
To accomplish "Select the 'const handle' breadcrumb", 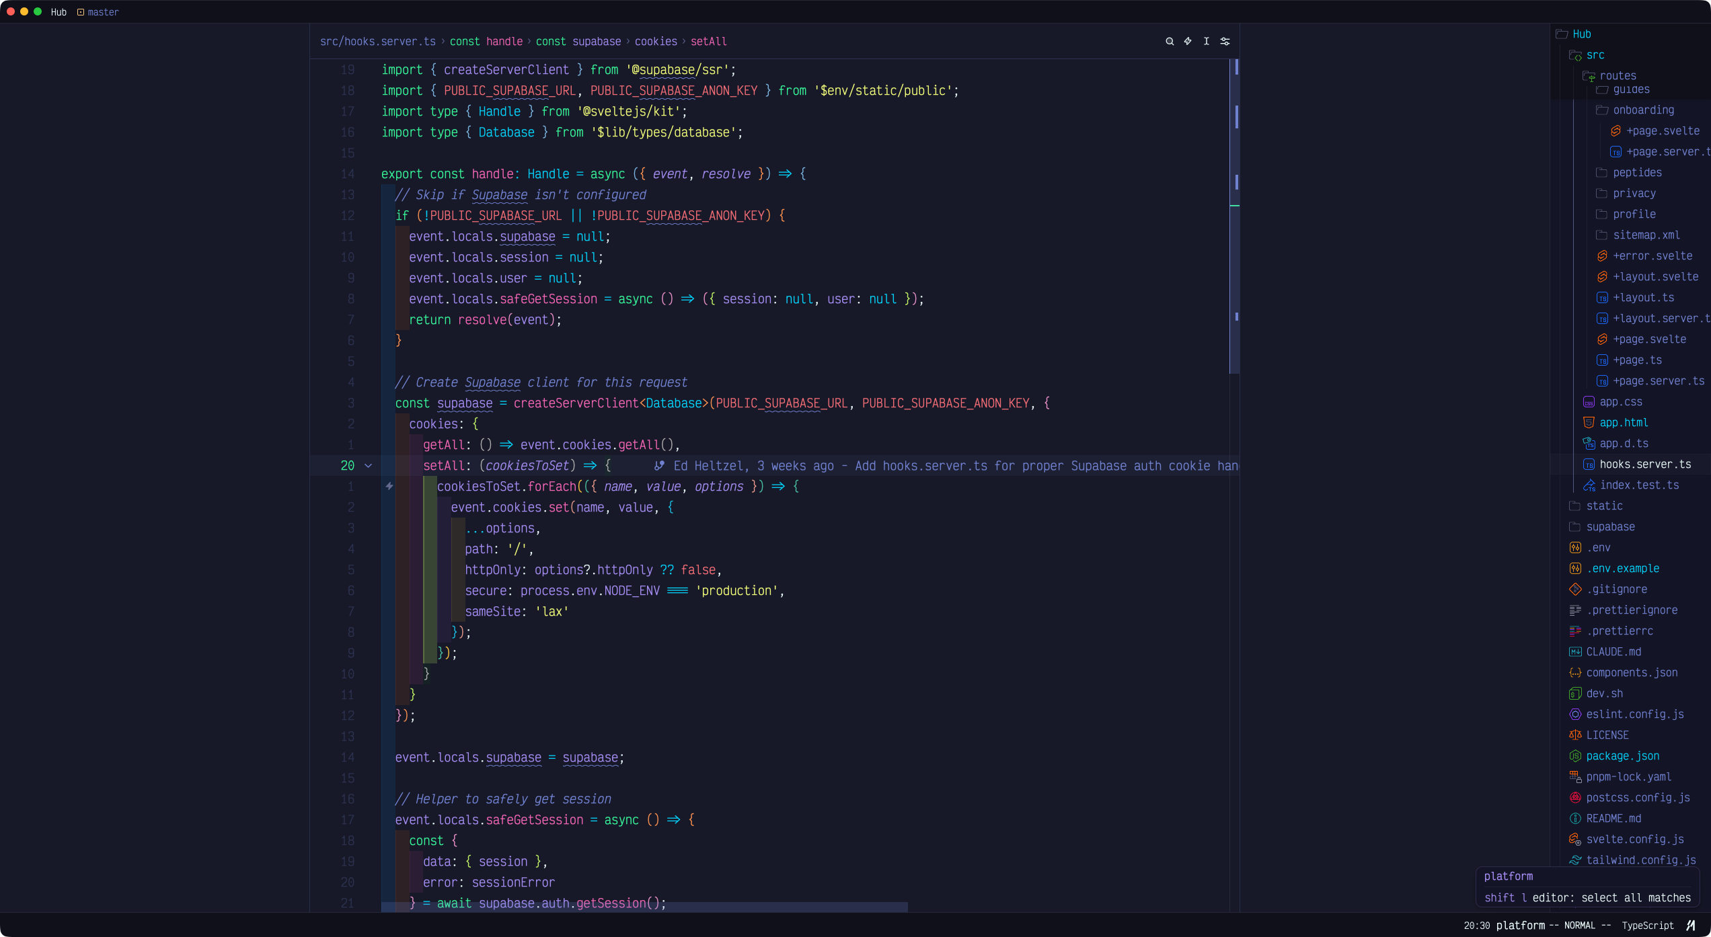I will click(486, 42).
